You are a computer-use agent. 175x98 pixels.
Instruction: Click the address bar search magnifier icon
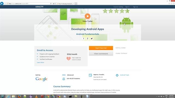tap(51, 4)
